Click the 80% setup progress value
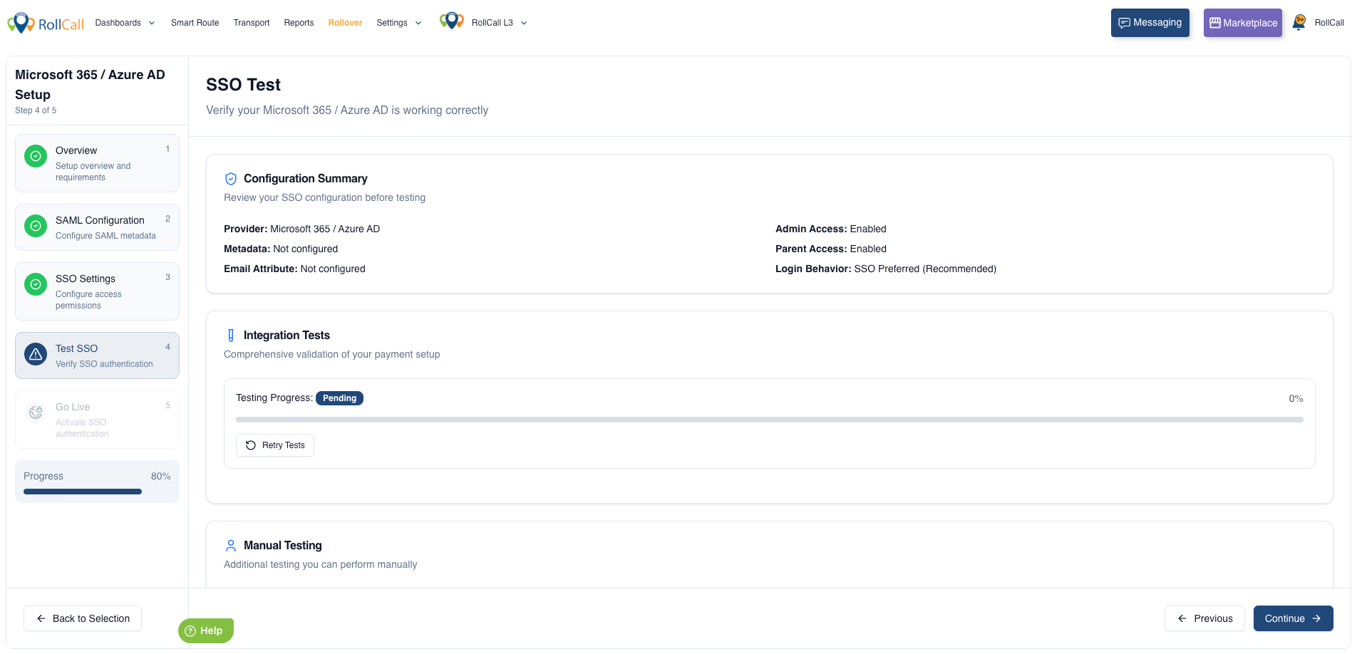 tap(160, 476)
